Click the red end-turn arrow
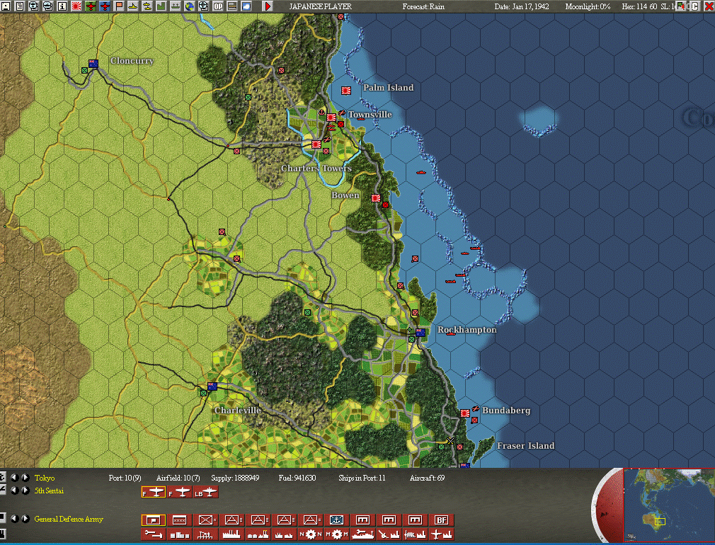This screenshot has width=715, height=545. 268,6
